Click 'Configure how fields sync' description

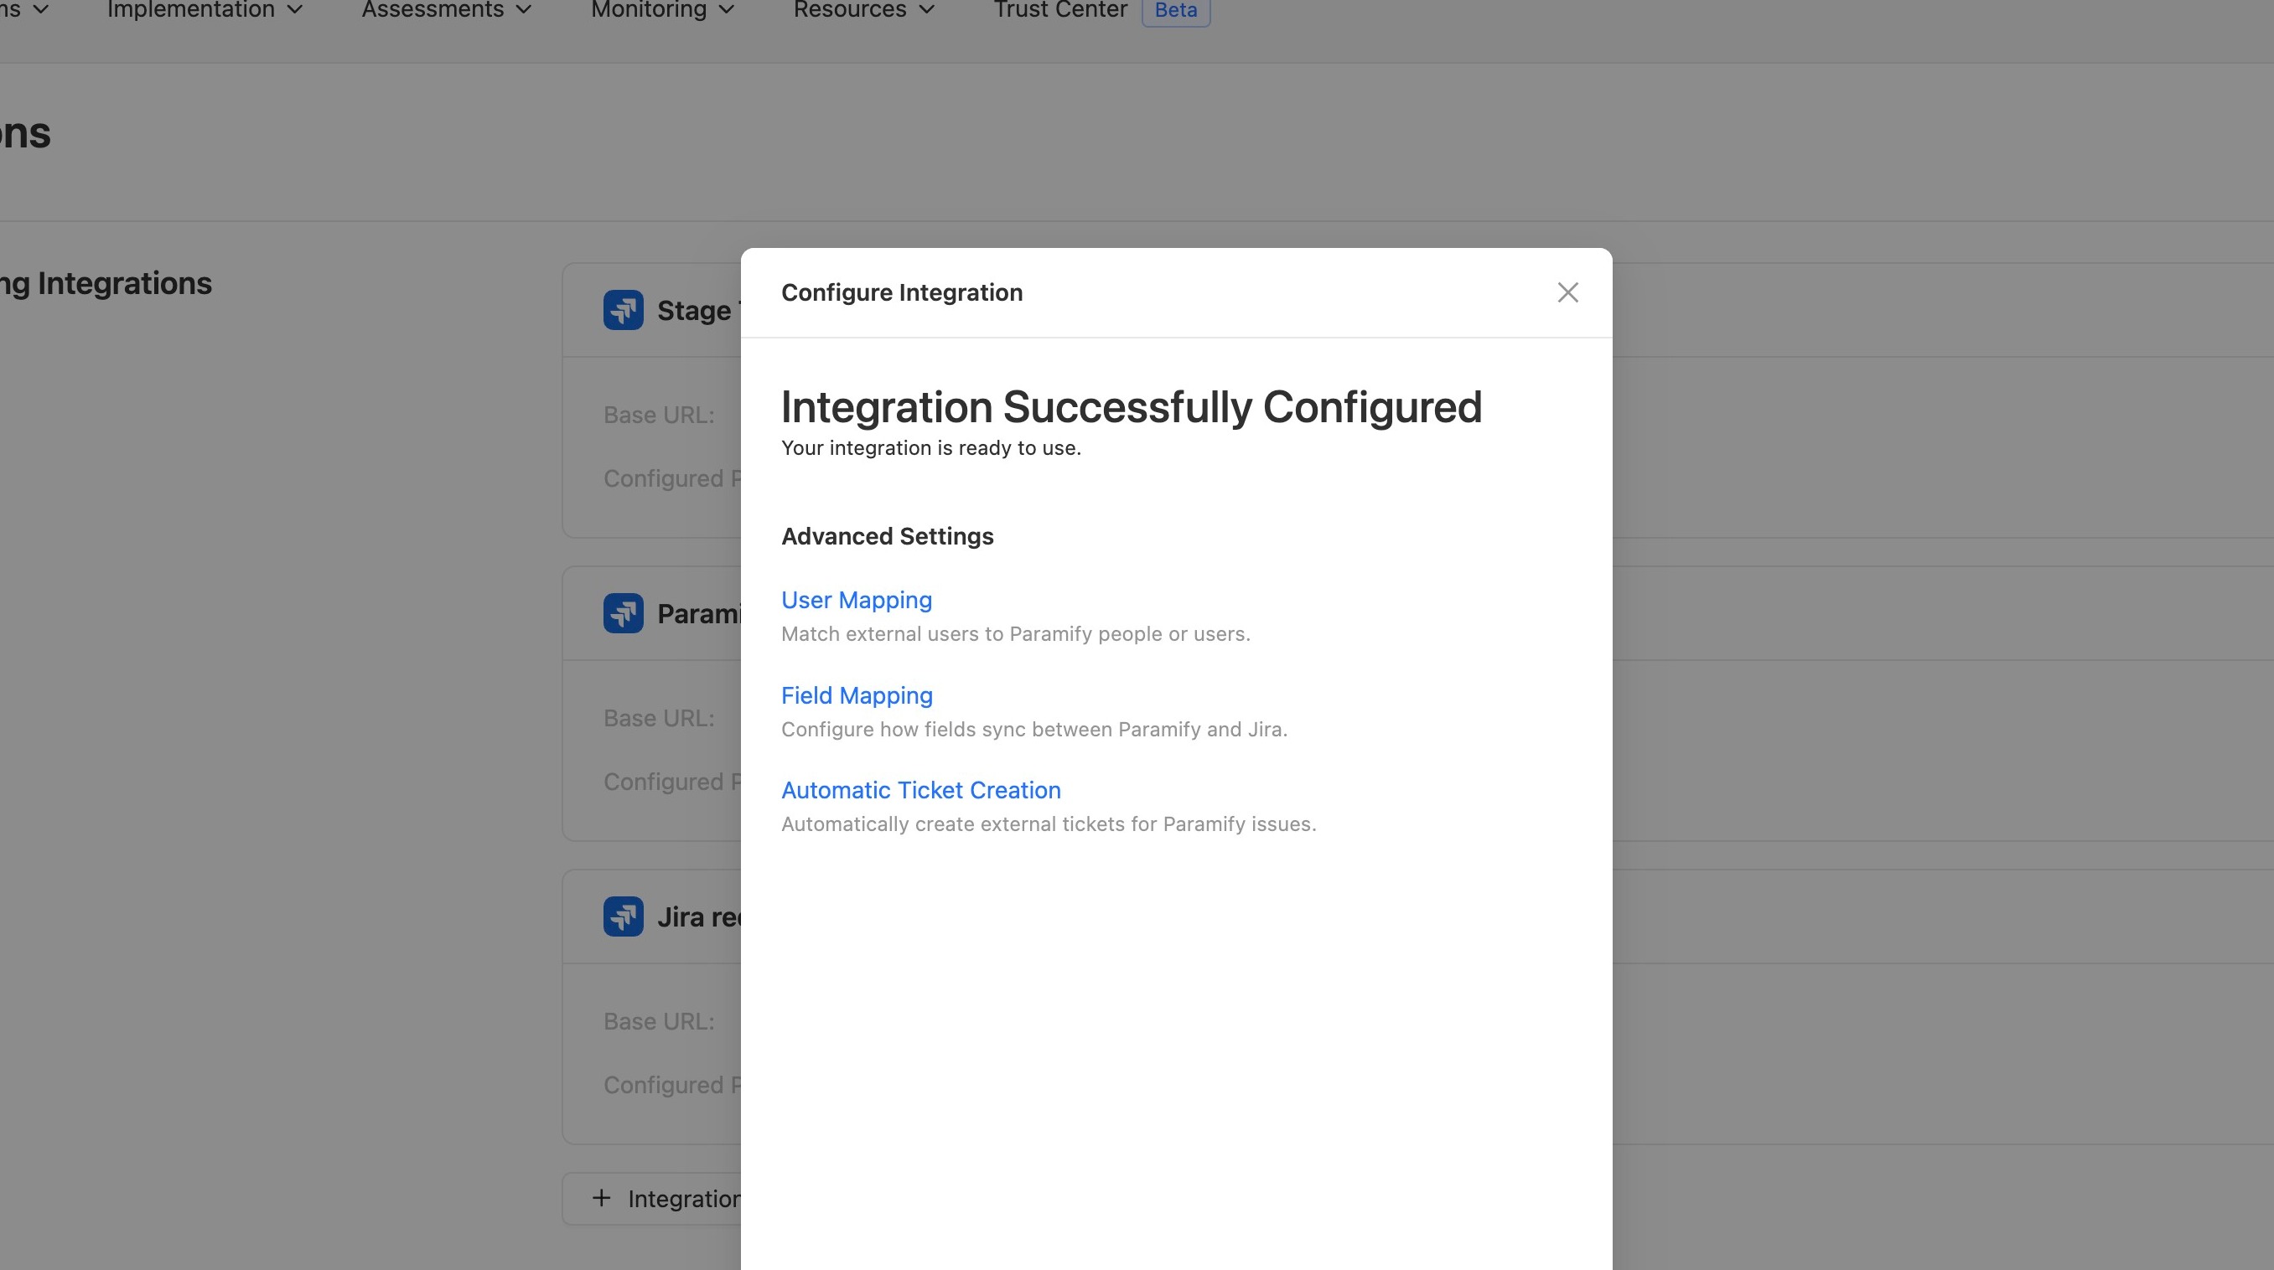pos(1033,729)
